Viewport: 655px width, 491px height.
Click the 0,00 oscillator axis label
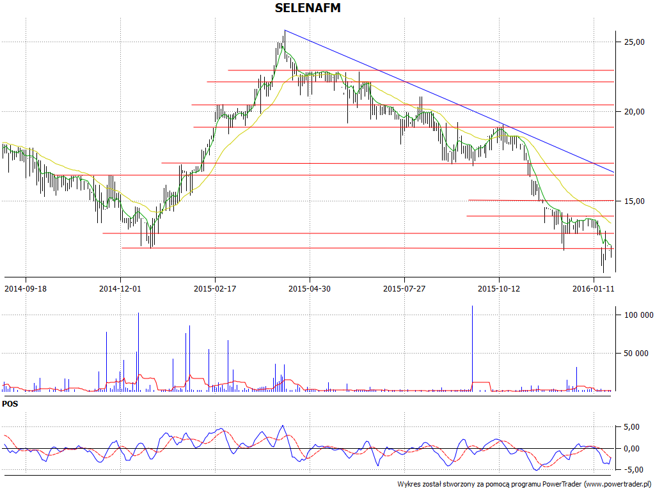pos(631,449)
